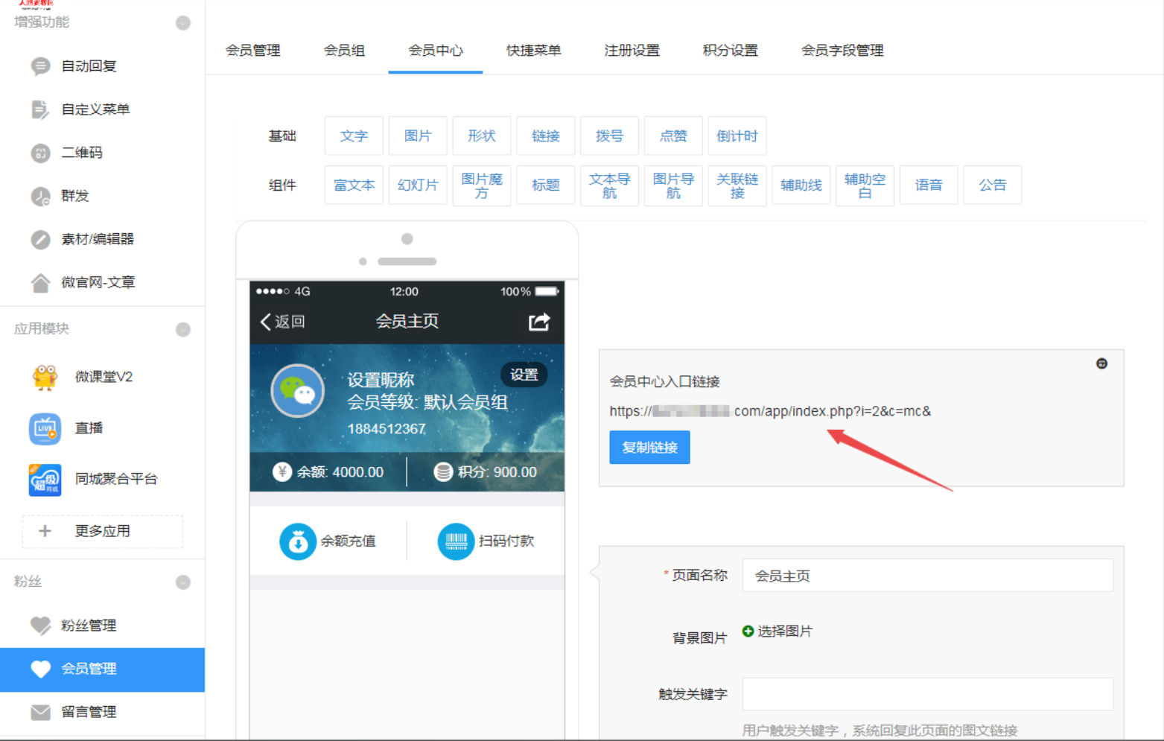Click the 余额充值 money bag icon
Screen dimensions: 1164x741
coord(297,541)
